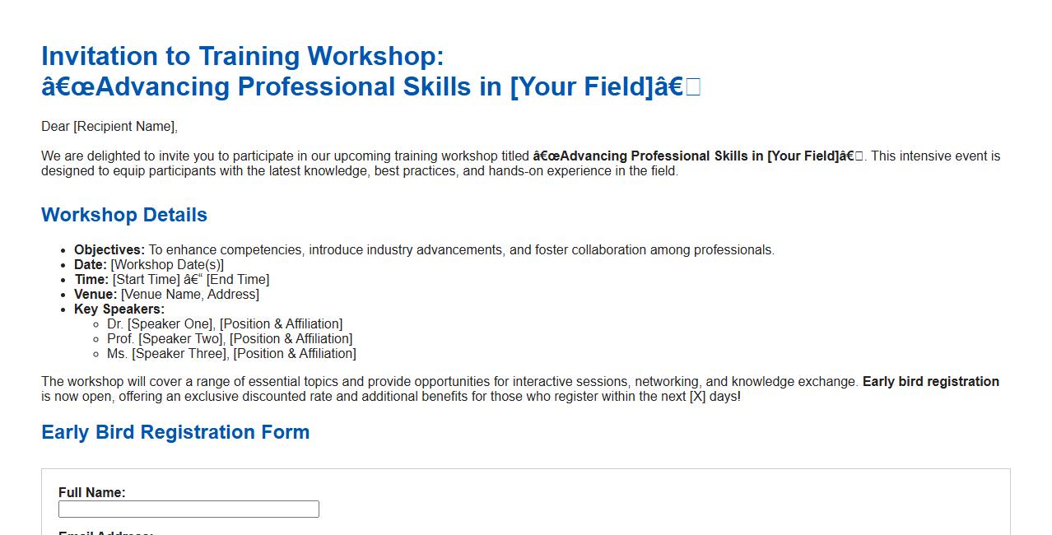The width and height of the screenshot is (1052, 535).
Task: Click the bold workshop title in the intro paragraph
Action: point(698,156)
